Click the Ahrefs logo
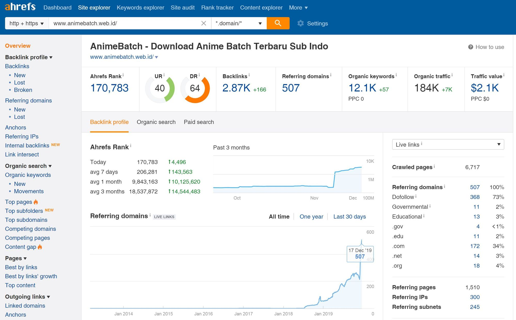Screen dimensions: 516x320 point(20,7)
